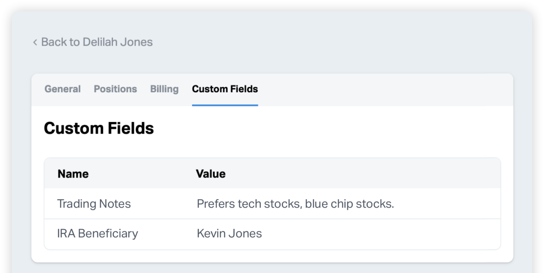The image size is (544, 273).
Task: Click the table header row background
Action: click(x=354, y=174)
